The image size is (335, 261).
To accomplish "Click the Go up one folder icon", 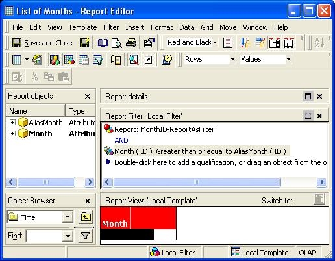I will click(86, 217).
